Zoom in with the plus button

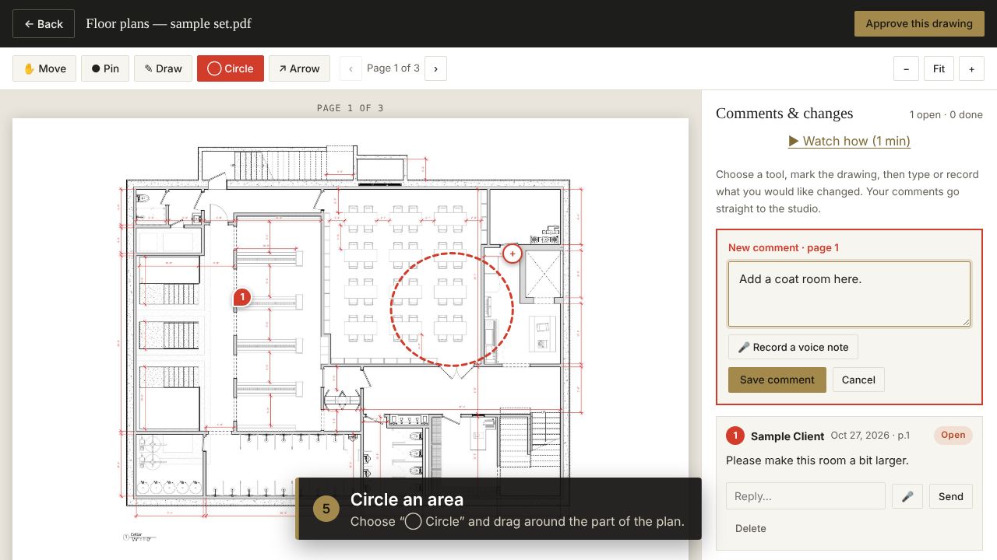point(971,68)
